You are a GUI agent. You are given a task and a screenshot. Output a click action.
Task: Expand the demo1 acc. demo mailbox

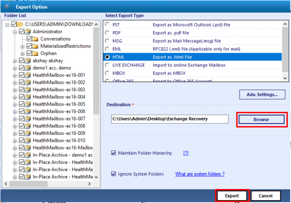15,68
